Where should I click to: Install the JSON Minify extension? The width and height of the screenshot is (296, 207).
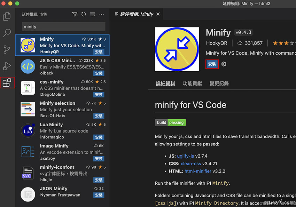coord(99,195)
